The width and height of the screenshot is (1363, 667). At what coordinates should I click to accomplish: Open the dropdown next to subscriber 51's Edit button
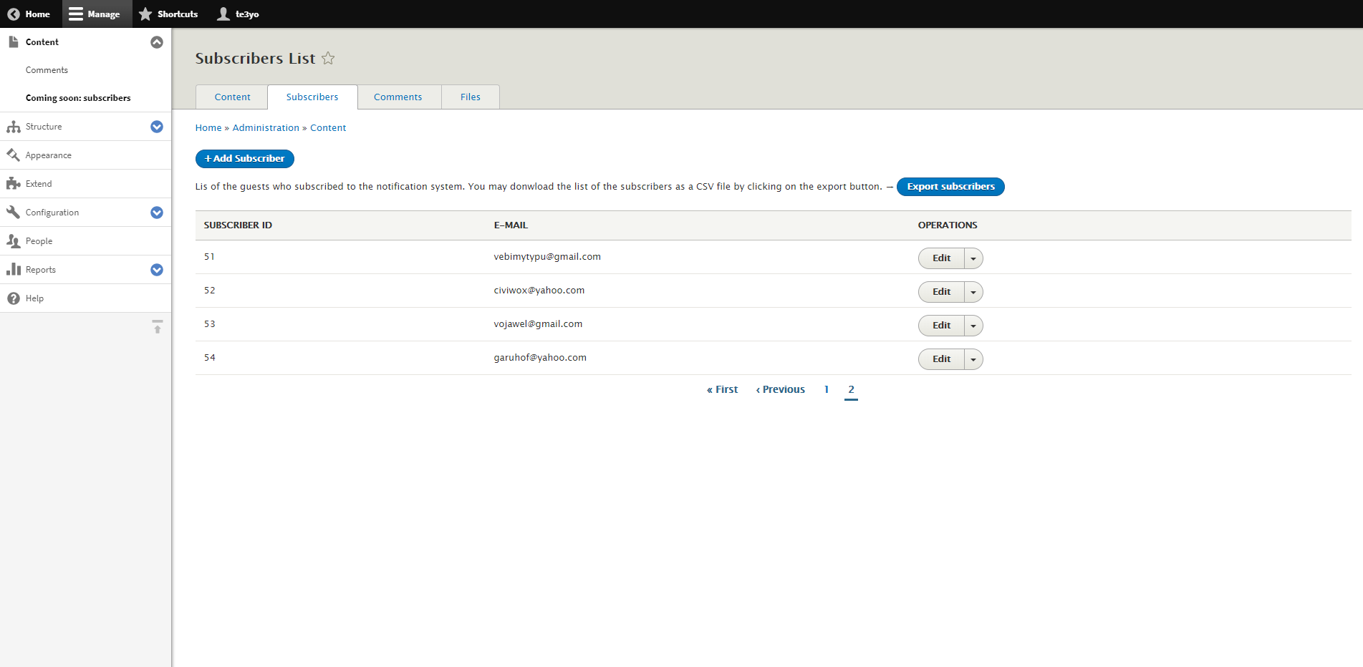coord(973,258)
